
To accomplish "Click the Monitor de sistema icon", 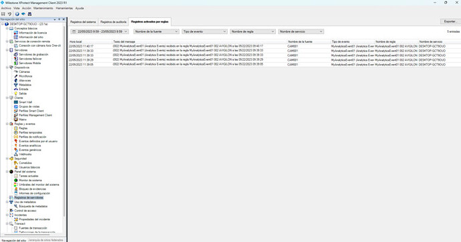I will pos(16,180).
